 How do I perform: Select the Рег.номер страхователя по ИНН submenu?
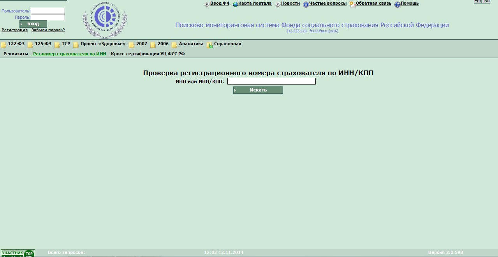click(x=69, y=54)
